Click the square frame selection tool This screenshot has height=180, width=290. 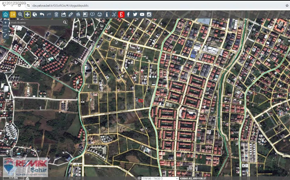tap(85, 14)
